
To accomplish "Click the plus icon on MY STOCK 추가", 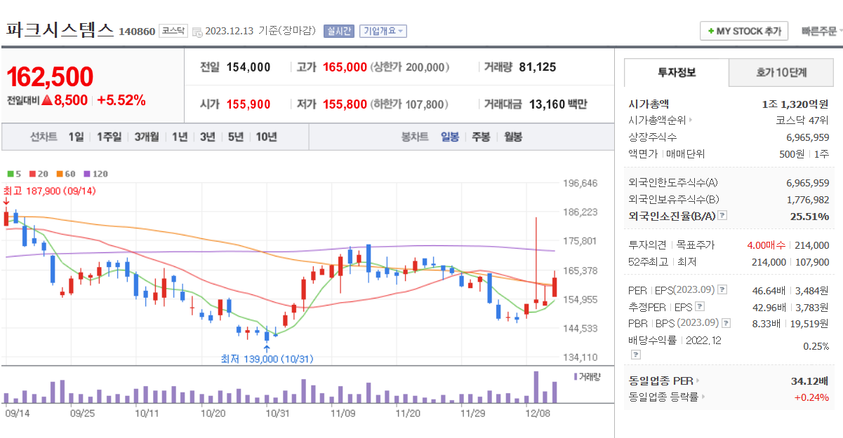I will pos(711,32).
